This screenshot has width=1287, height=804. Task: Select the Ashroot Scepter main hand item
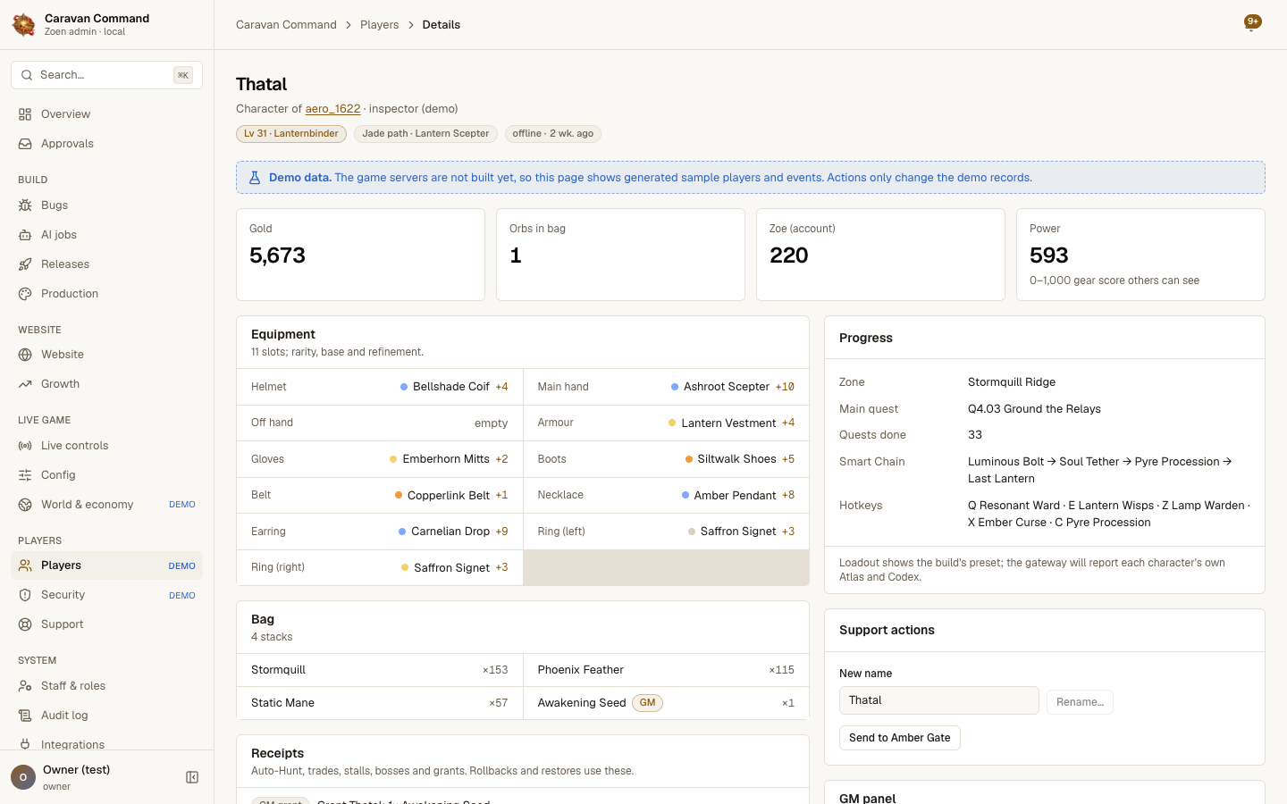pos(727,387)
